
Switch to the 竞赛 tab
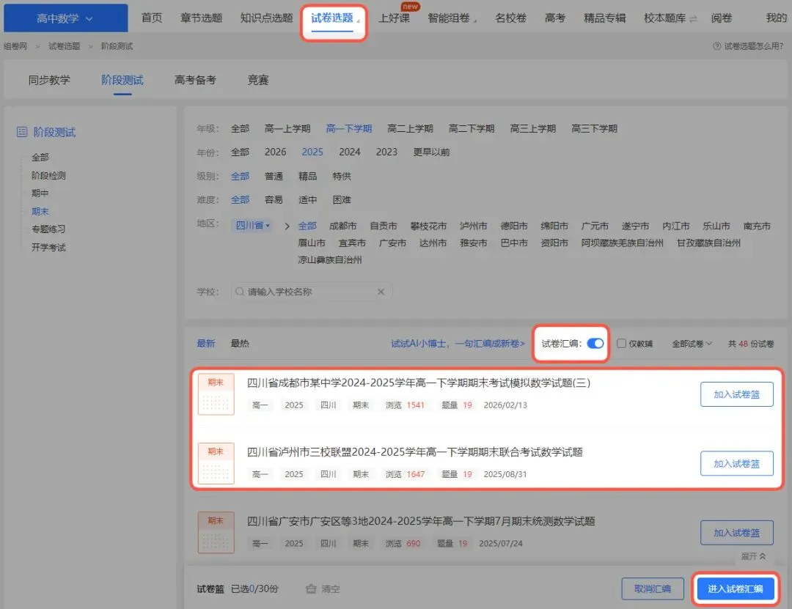click(x=257, y=80)
